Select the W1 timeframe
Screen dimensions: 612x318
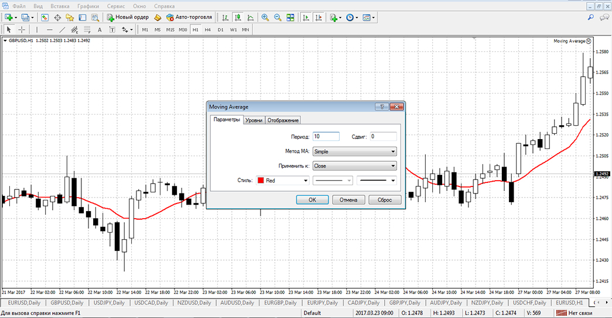(233, 30)
